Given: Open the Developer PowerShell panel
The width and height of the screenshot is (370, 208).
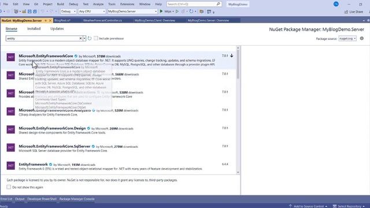Looking at the screenshot, I should [x=42, y=199].
